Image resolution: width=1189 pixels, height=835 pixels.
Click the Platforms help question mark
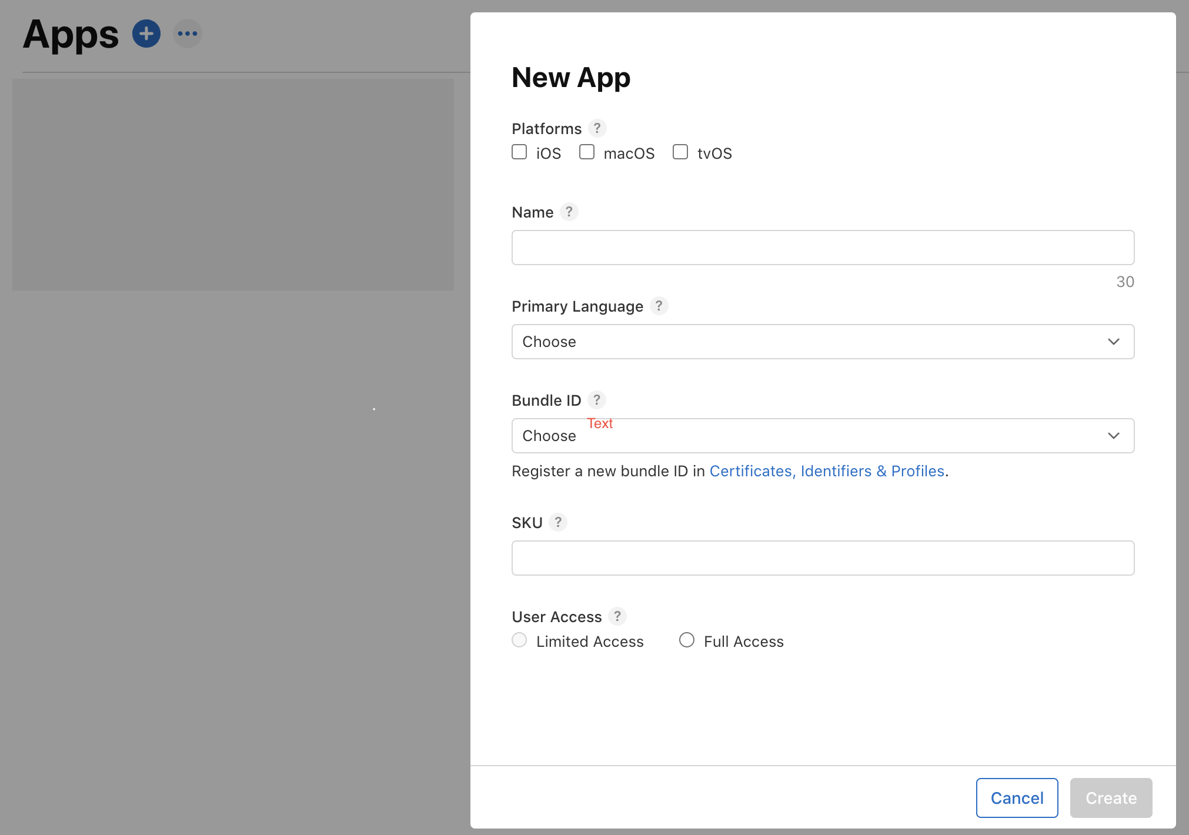(596, 128)
